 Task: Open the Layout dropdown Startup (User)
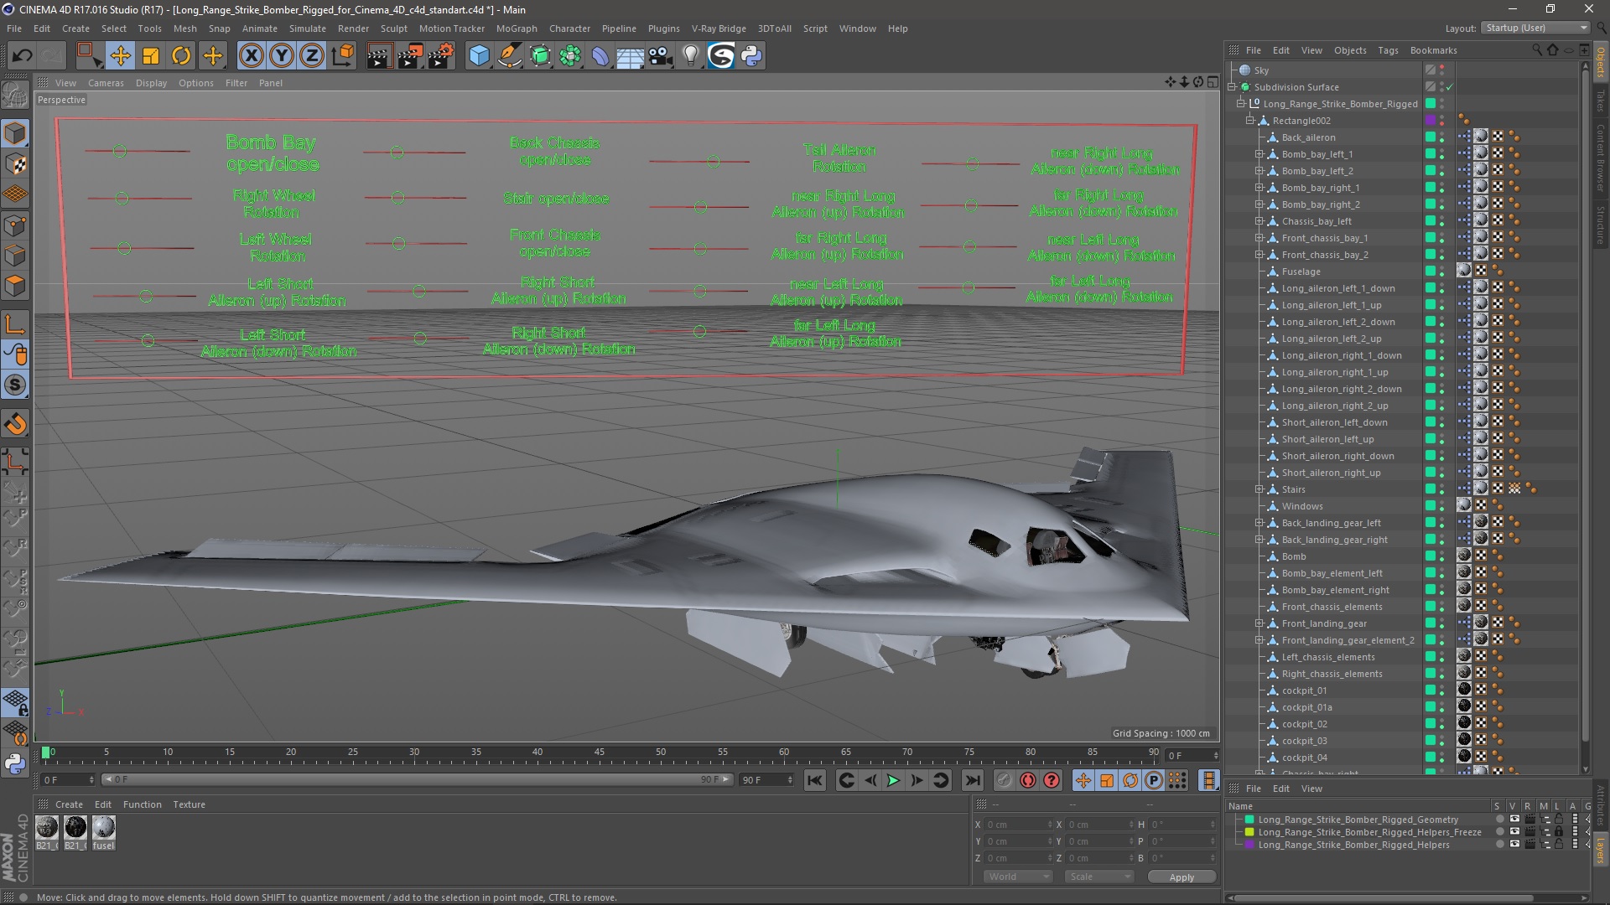point(1535,28)
